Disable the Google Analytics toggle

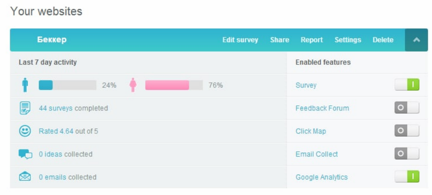(x=407, y=177)
